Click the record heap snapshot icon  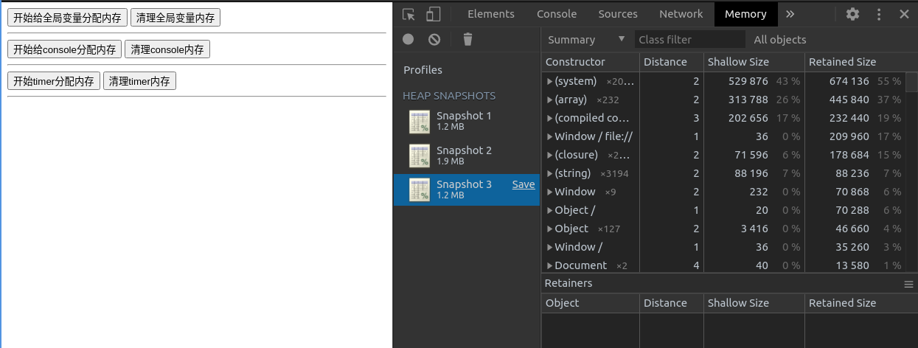point(408,40)
